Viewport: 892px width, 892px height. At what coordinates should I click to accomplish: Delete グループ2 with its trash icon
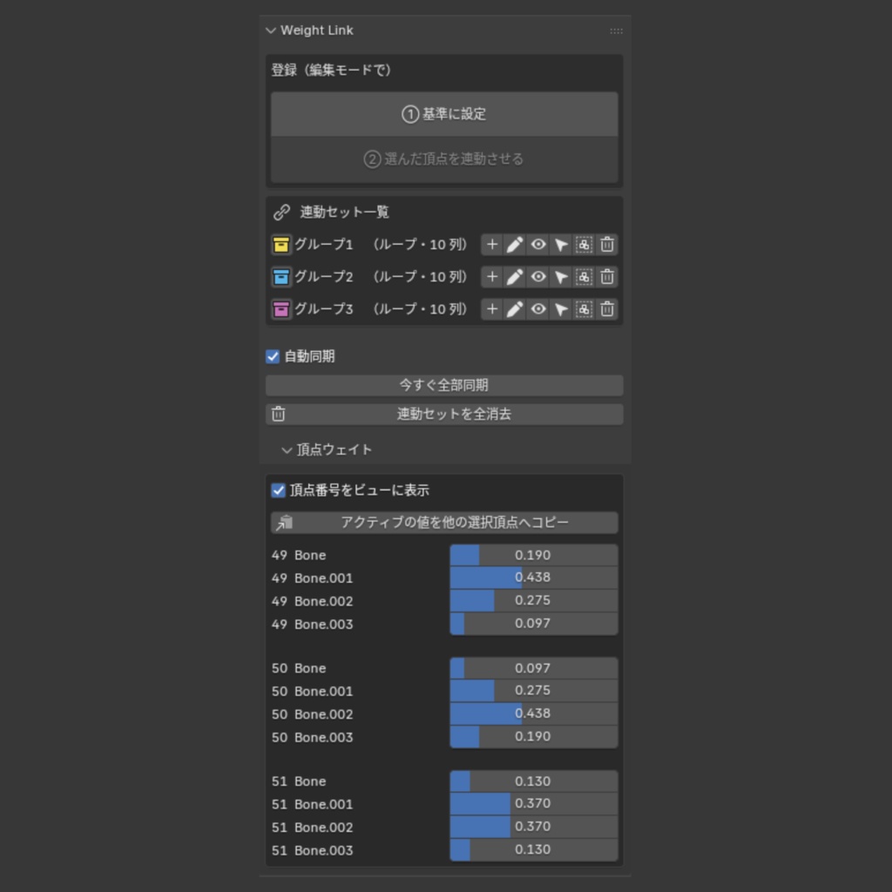[x=607, y=277]
